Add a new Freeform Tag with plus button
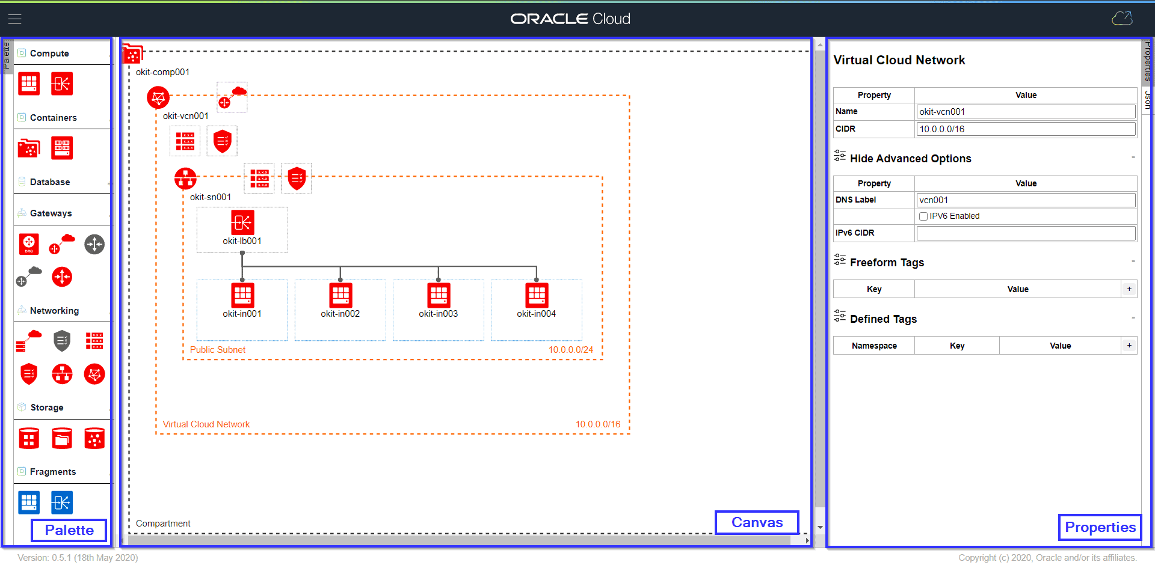Image resolution: width=1155 pixels, height=565 pixels. click(x=1129, y=289)
